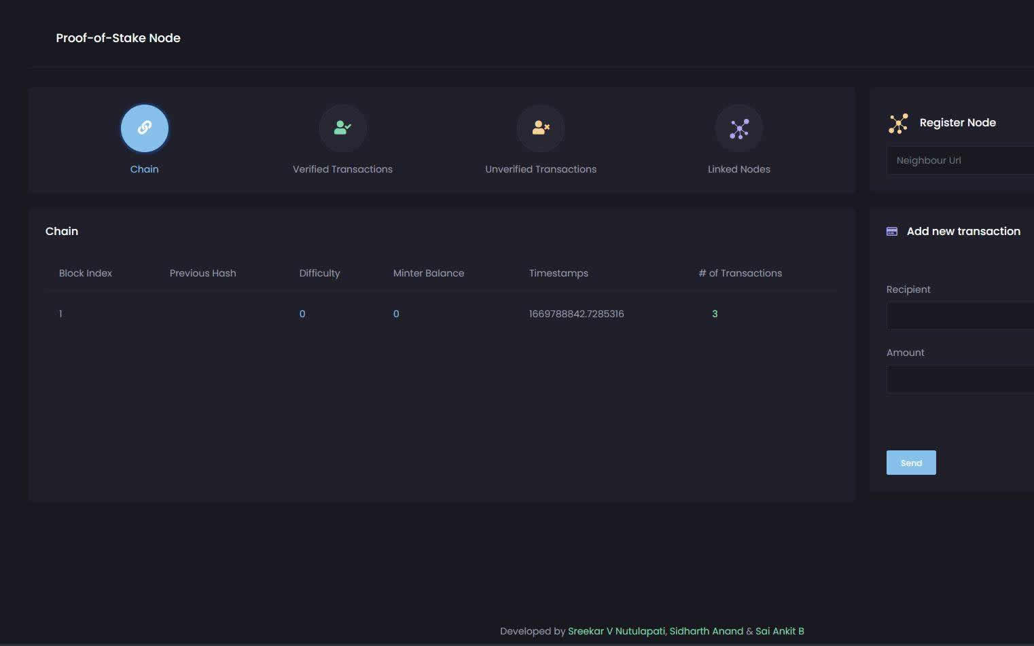Viewport: 1034px width, 646px height.
Task: Select the orange Unverified Transactions user icon
Action: point(541,128)
